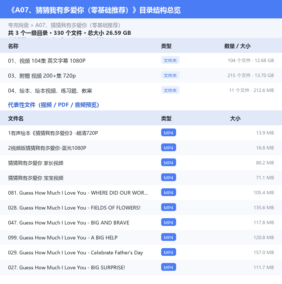Open file 猜猜我有多爱你 宝宝视频

[36, 178]
